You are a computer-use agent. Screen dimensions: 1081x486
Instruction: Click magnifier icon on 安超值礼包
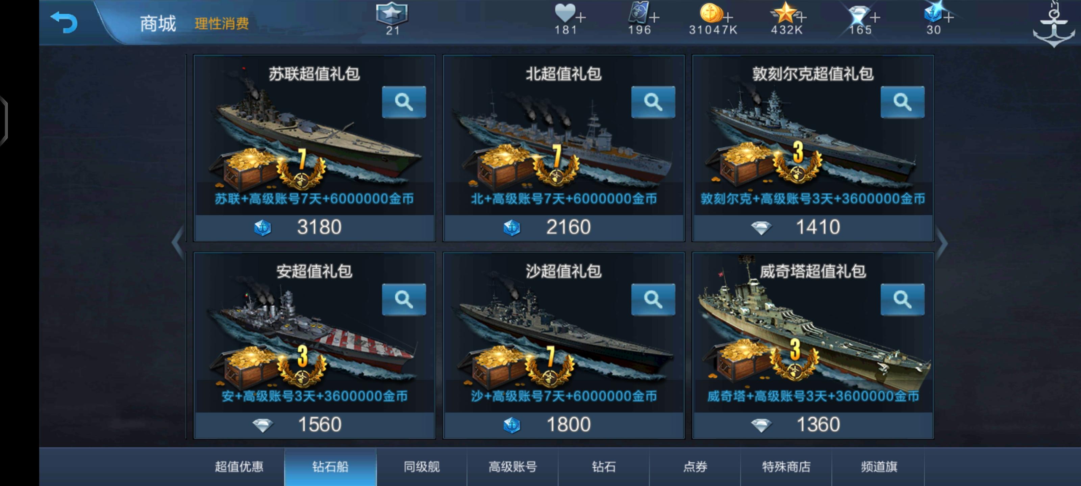click(x=404, y=299)
